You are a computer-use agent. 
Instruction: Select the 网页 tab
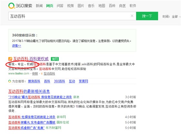(x=50, y=5)
